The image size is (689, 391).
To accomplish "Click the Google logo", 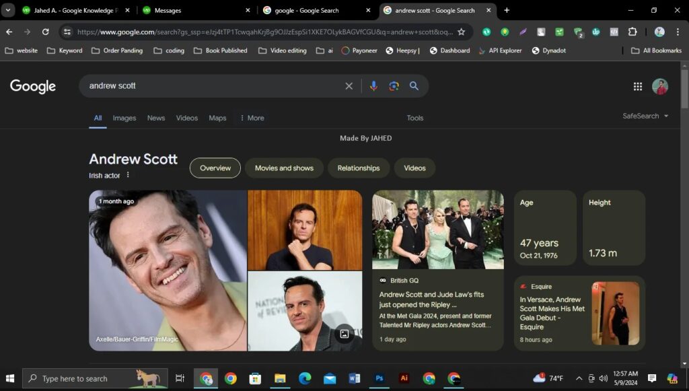I will tap(33, 86).
